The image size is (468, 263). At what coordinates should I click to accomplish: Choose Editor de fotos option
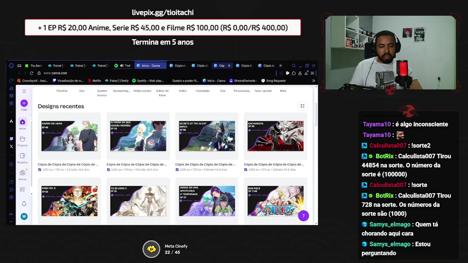(x=162, y=93)
